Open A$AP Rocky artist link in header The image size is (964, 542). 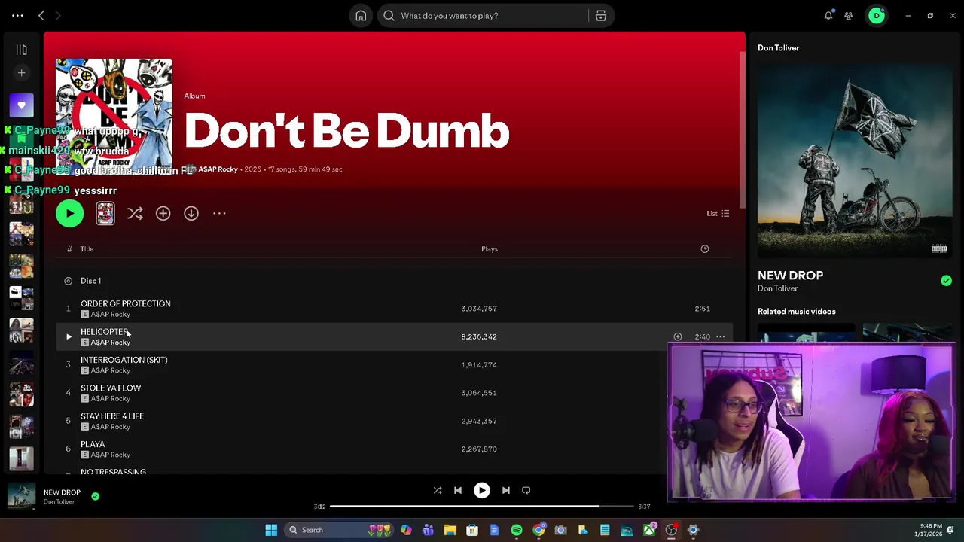coord(218,169)
